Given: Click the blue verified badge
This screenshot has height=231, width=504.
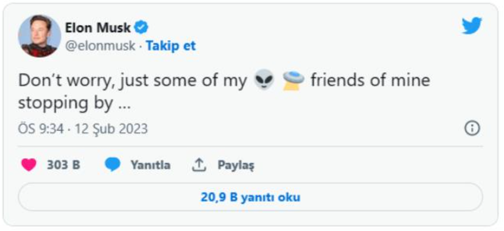Looking at the screenshot, I should tap(141, 28).
